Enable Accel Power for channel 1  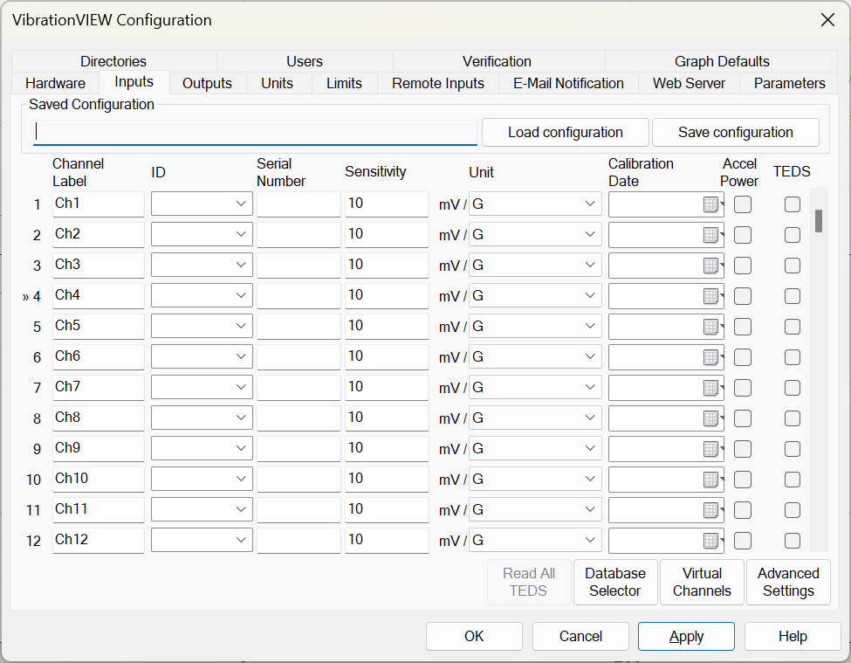tap(743, 204)
